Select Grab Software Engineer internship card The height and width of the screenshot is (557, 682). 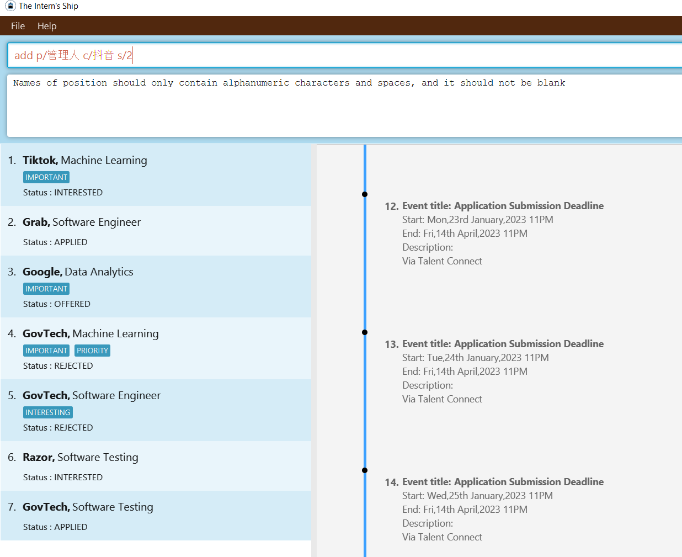[156, 231]
